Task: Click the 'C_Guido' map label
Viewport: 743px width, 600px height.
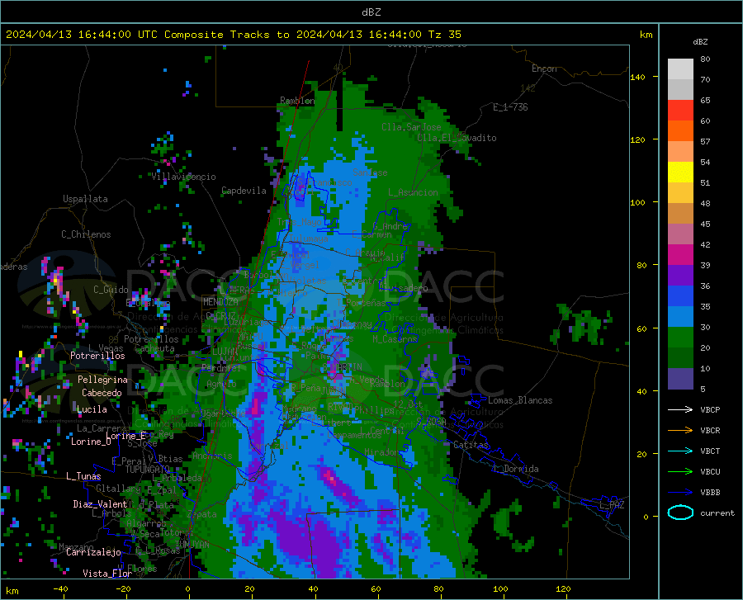Action: click(x=111, y=290)
